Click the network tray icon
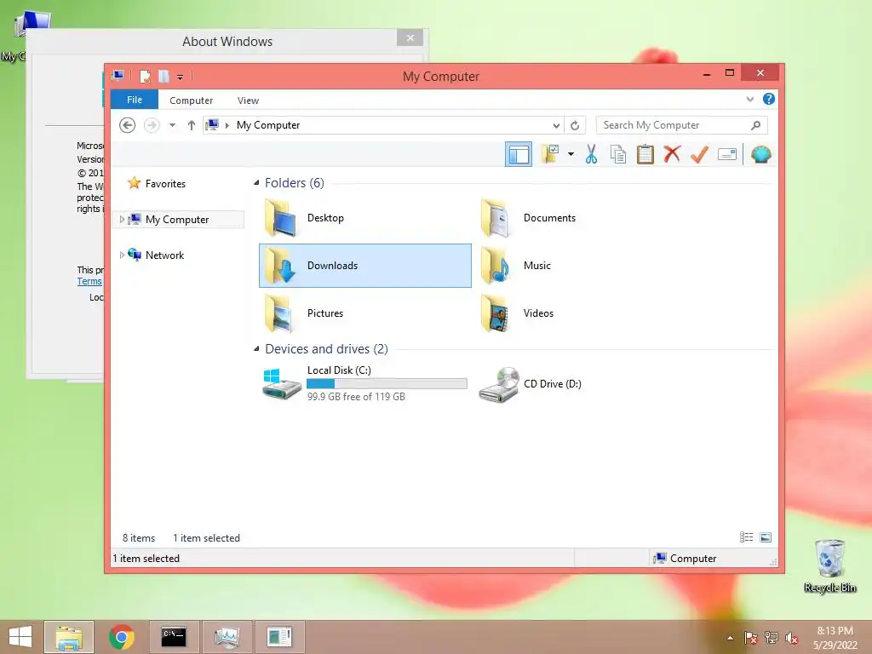 [772, 638]
